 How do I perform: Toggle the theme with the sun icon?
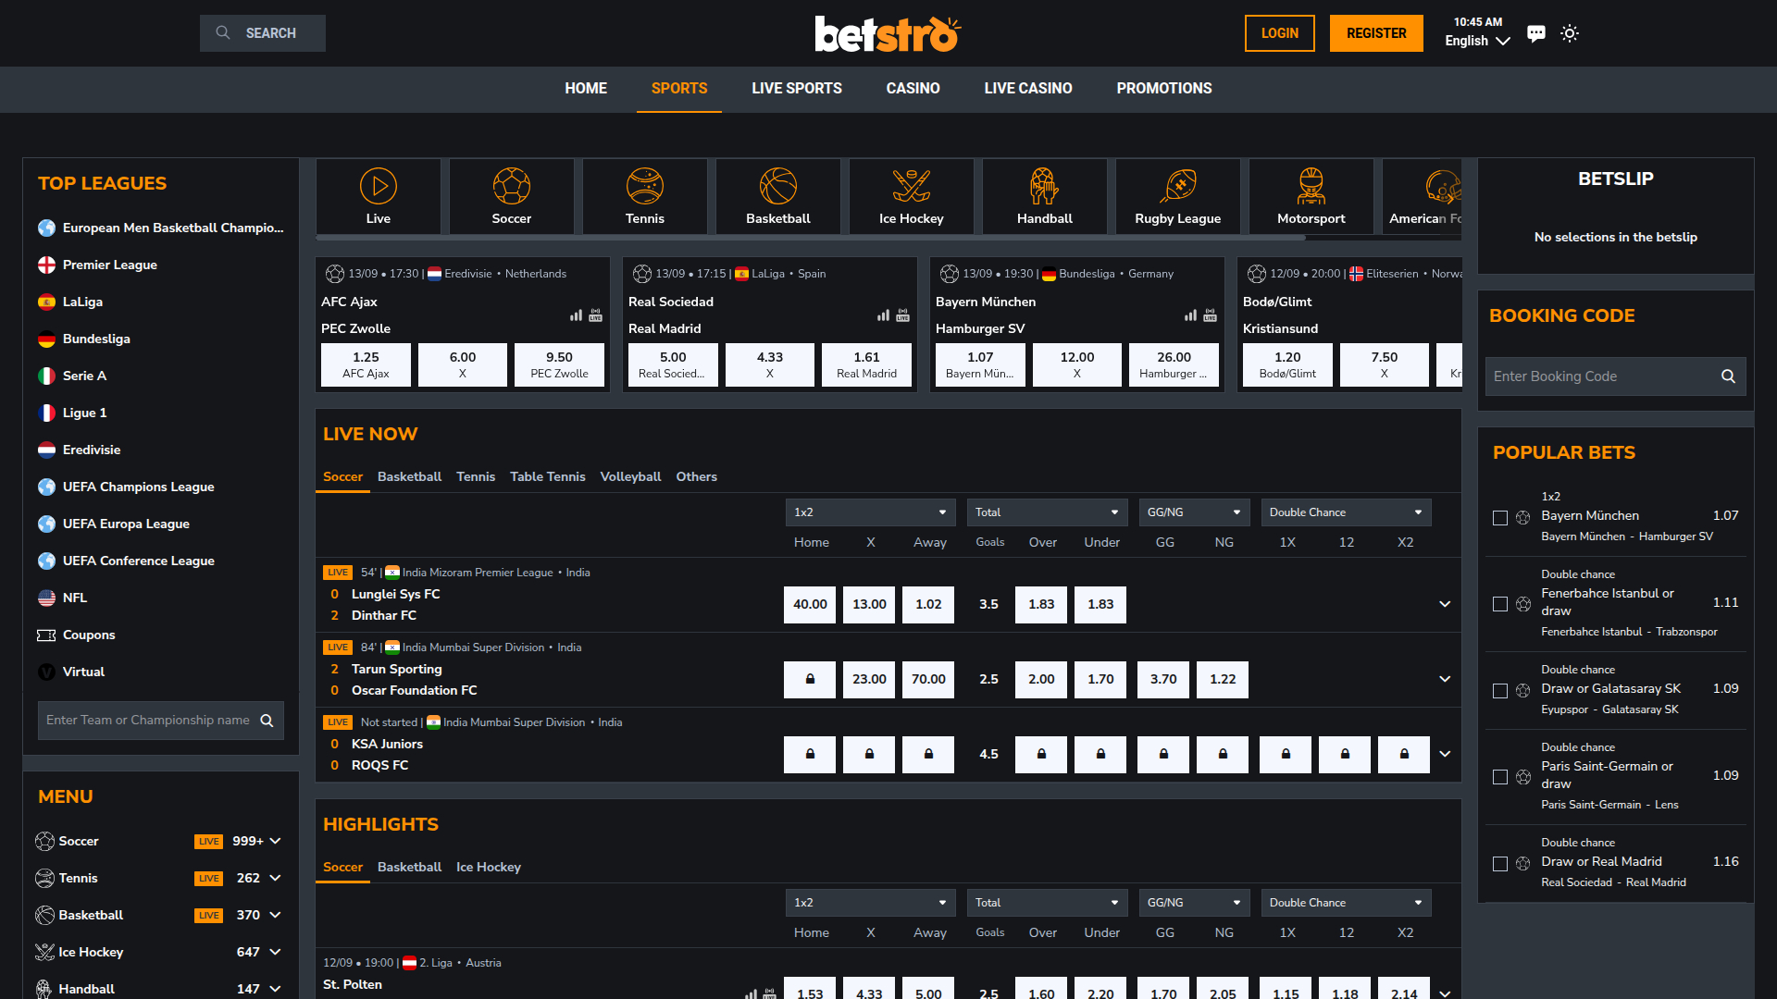(x=1570, y=33)
